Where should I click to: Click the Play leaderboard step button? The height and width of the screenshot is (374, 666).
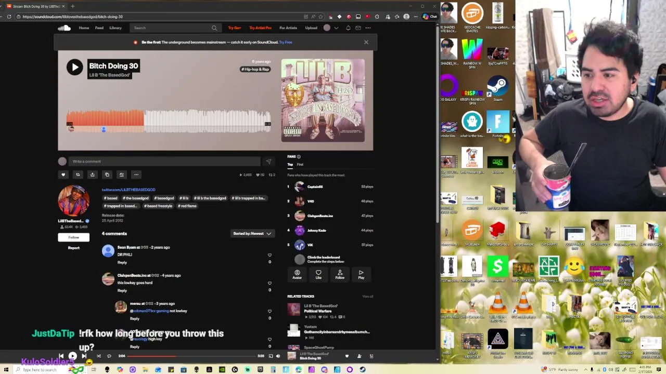click(x=361, y=274)
